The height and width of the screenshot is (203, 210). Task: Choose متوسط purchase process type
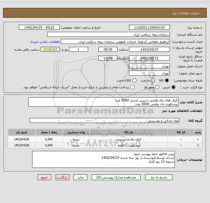157,87
